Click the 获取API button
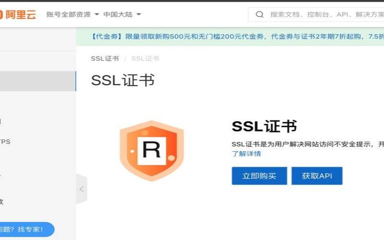 317,176
